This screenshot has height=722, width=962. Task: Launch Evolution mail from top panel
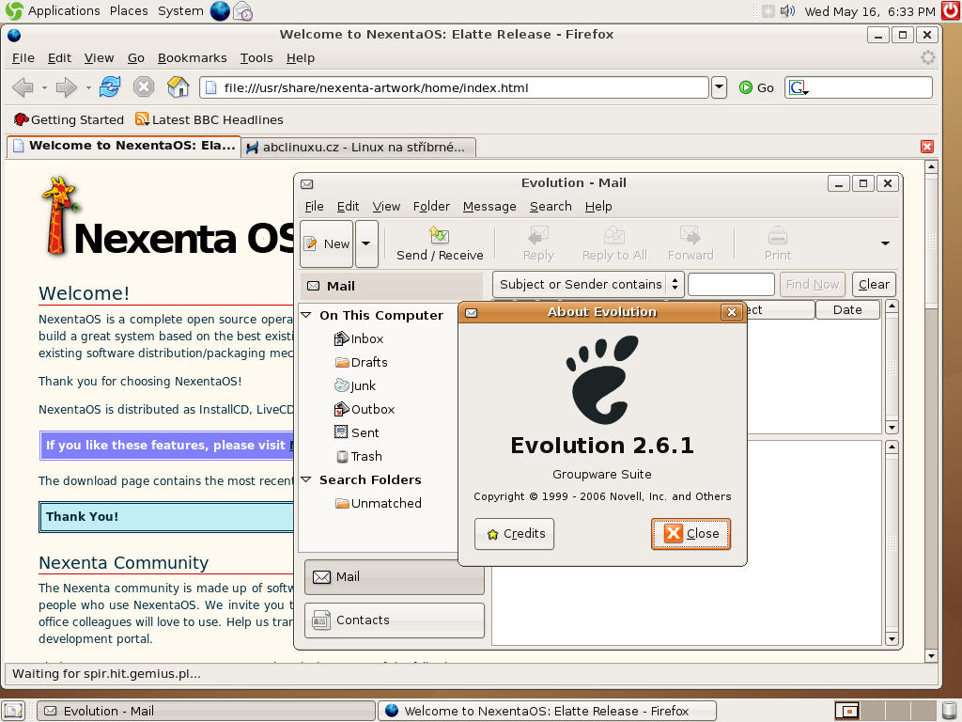(243, 11)
